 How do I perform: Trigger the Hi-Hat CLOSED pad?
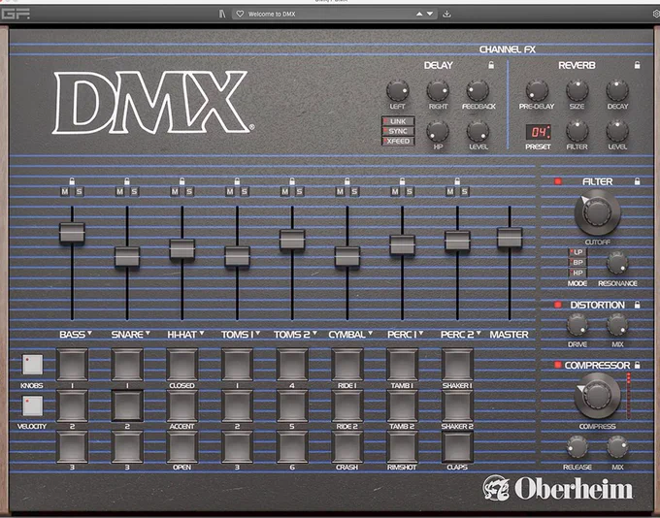click(181, 365)
